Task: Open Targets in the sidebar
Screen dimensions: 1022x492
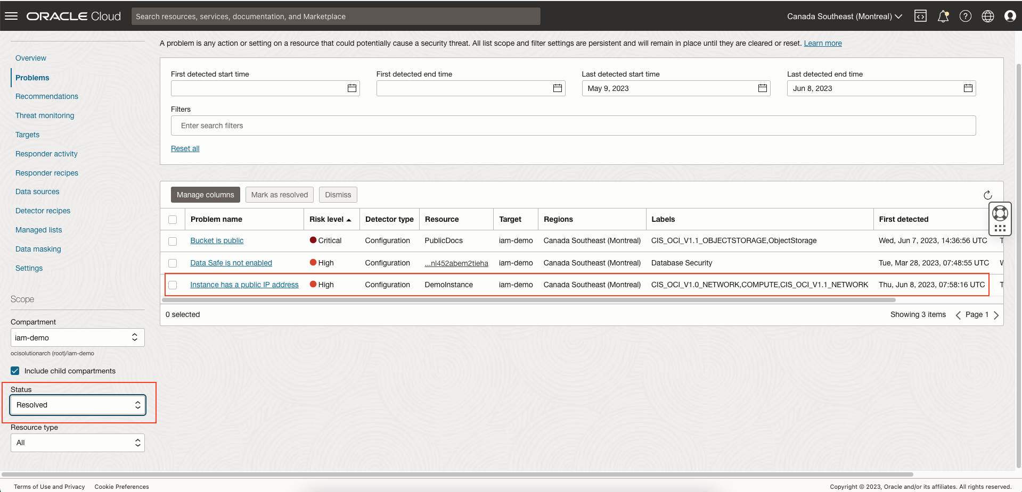Action: click(28, 135)
